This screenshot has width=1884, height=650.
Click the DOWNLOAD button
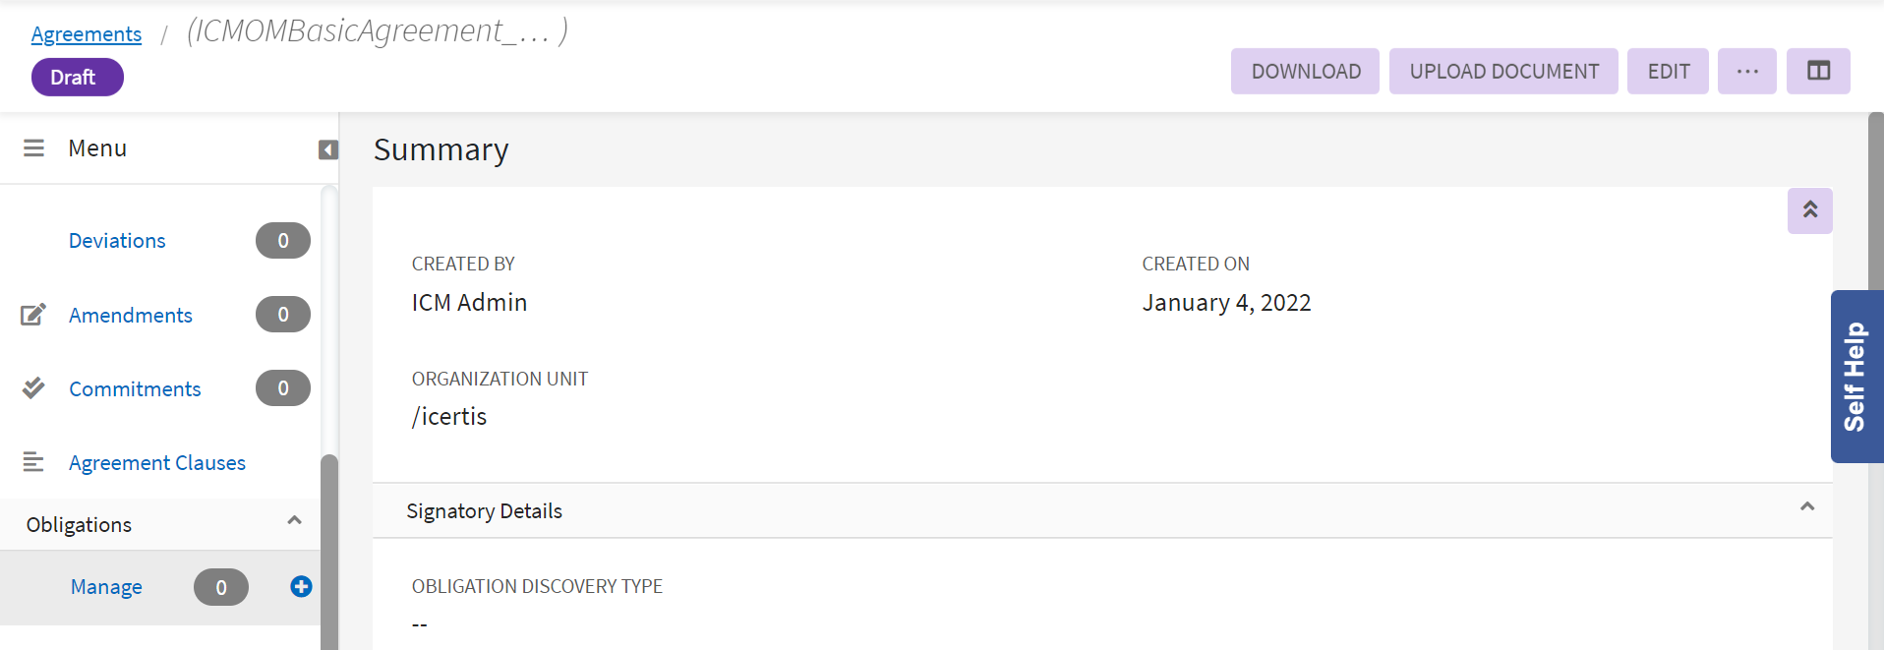(x=1305, y=72)
